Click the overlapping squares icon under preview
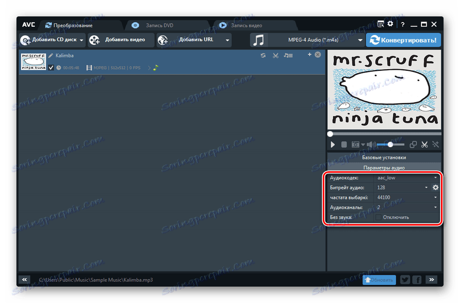This screenshot has height=303, width=460. [x=413, y=145]
